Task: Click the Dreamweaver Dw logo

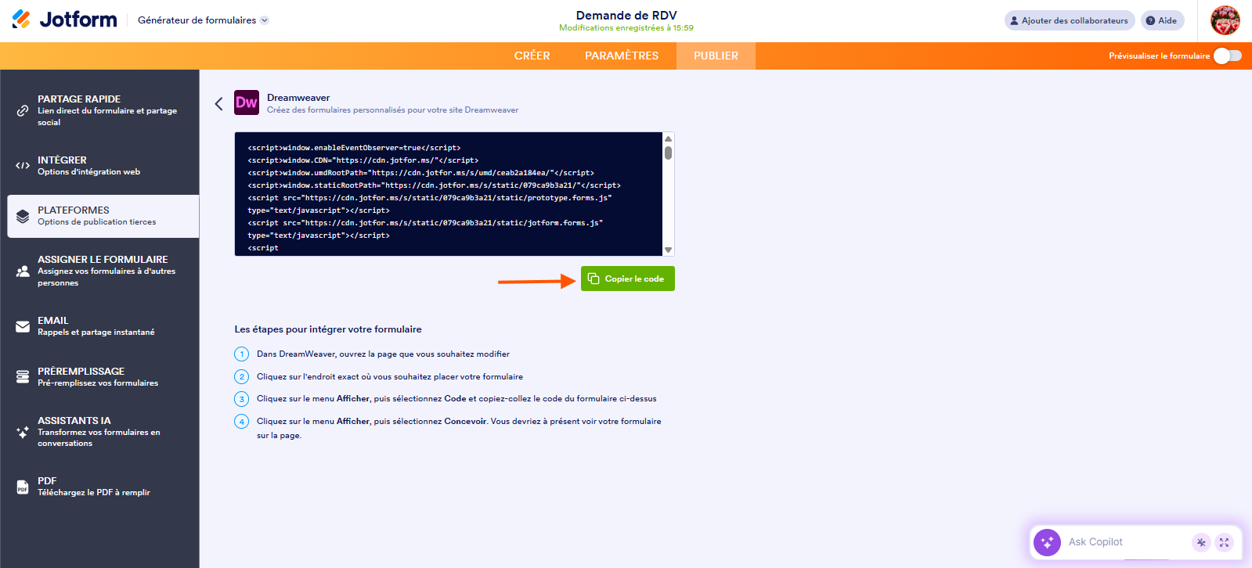Action: click(247, 102)
